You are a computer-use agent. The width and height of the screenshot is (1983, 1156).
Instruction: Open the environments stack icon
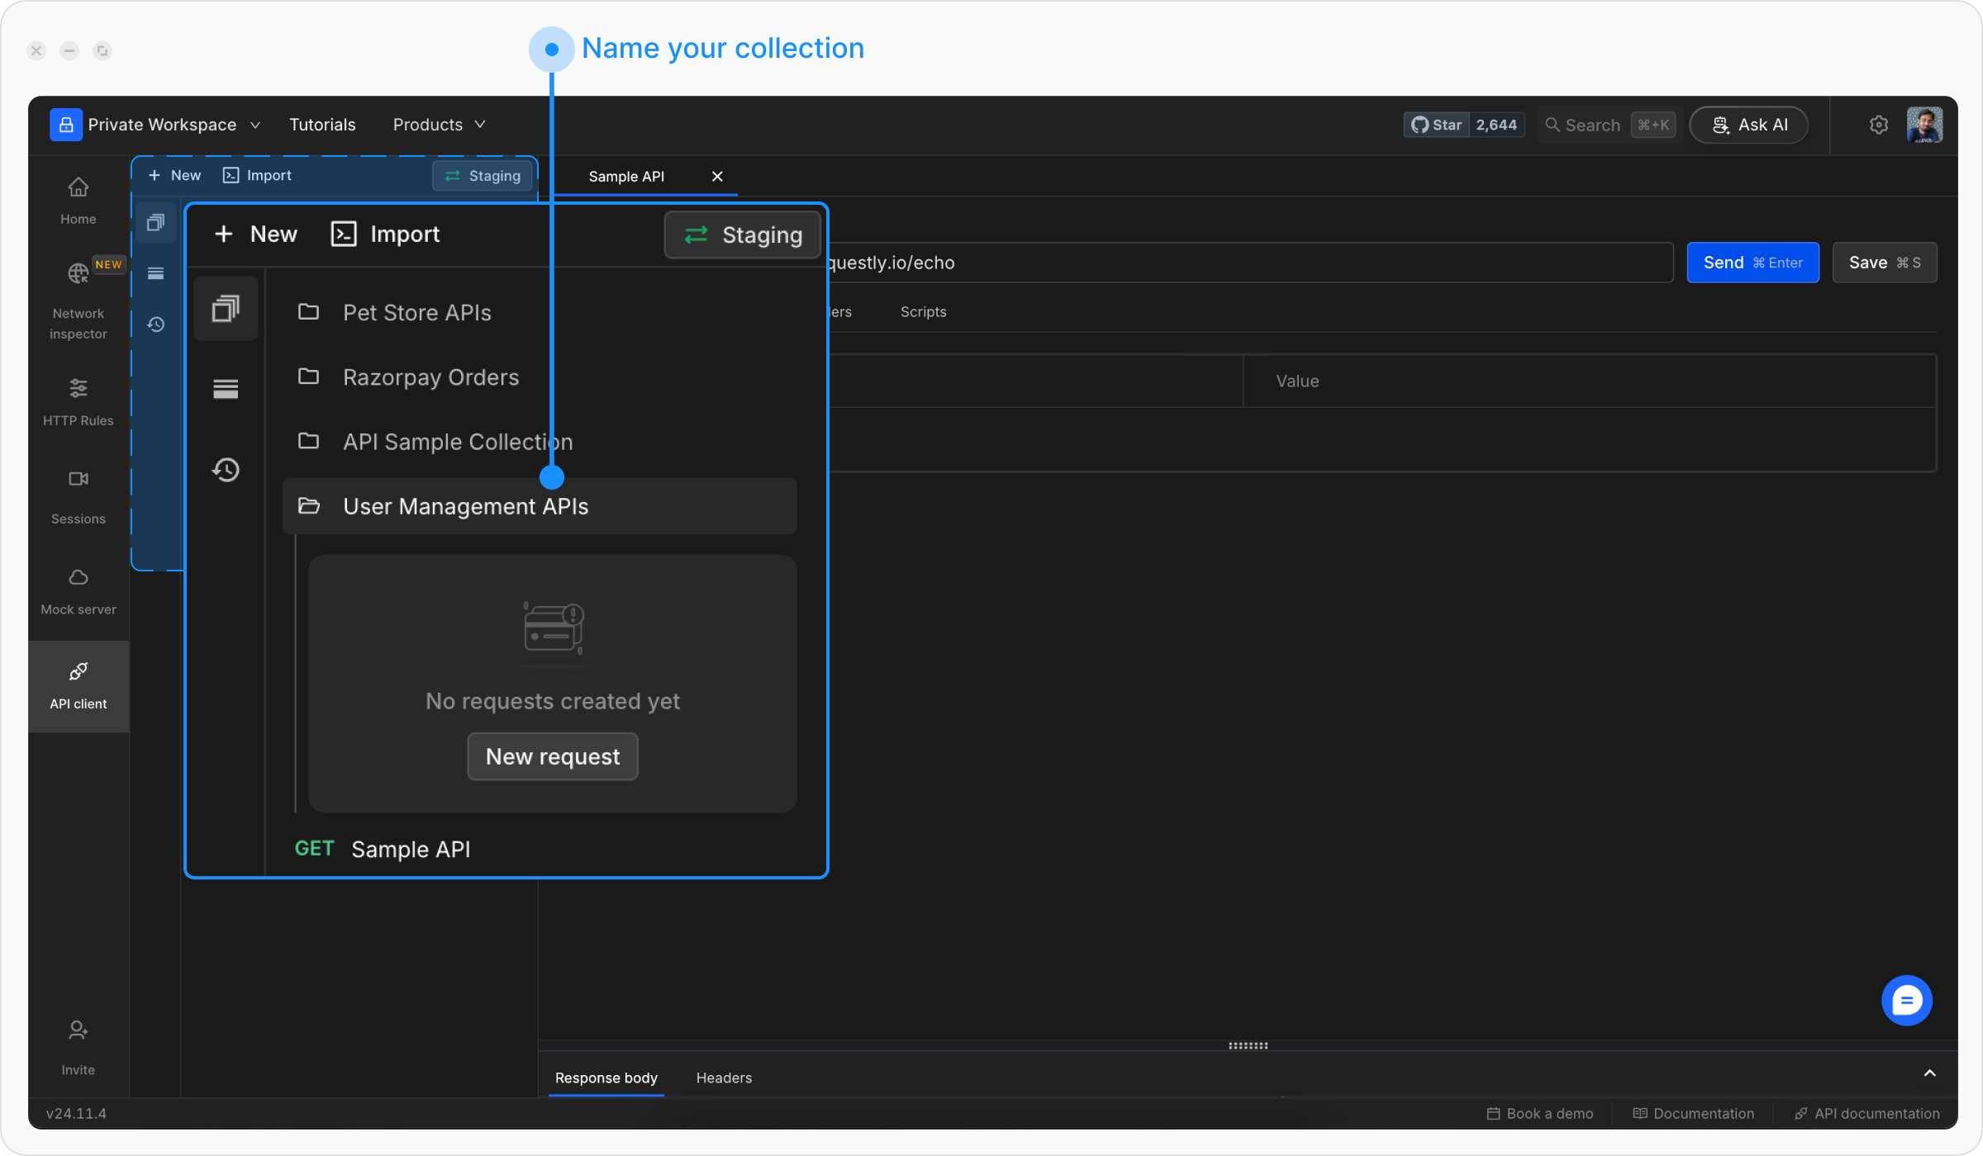click(226, 388)
